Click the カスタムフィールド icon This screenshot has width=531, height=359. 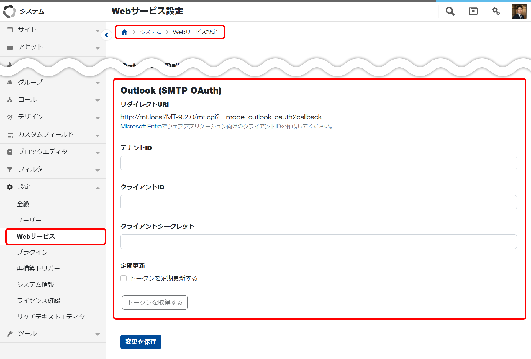tap(10, 135)
